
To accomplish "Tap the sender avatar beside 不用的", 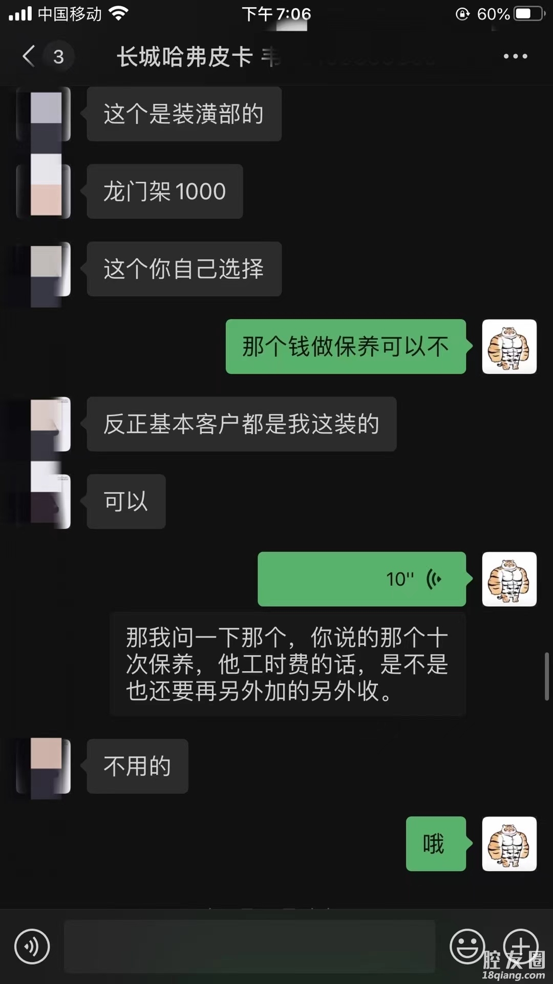I will 44,766.
